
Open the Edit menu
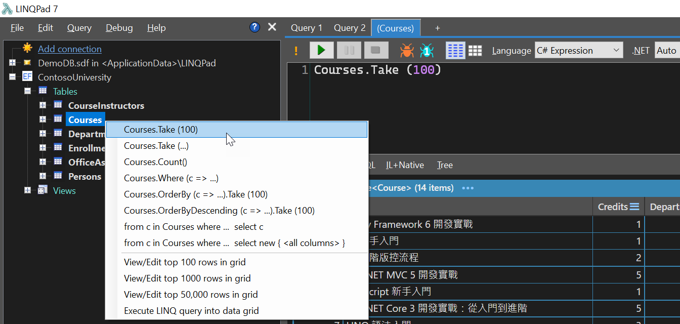point(46,28)
